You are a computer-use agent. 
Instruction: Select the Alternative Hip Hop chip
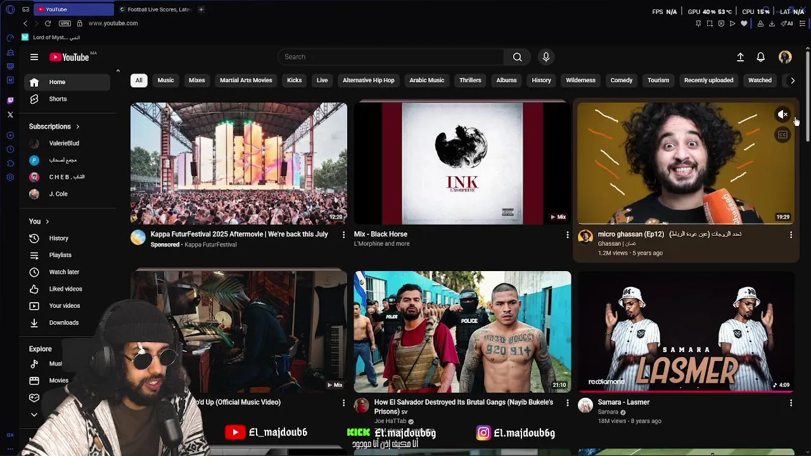click(x=368, y=80)
